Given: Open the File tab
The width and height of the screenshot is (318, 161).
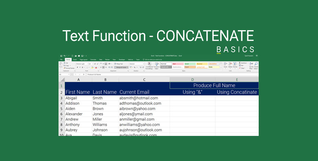Looking at the screenshot, I should point(61,60).
